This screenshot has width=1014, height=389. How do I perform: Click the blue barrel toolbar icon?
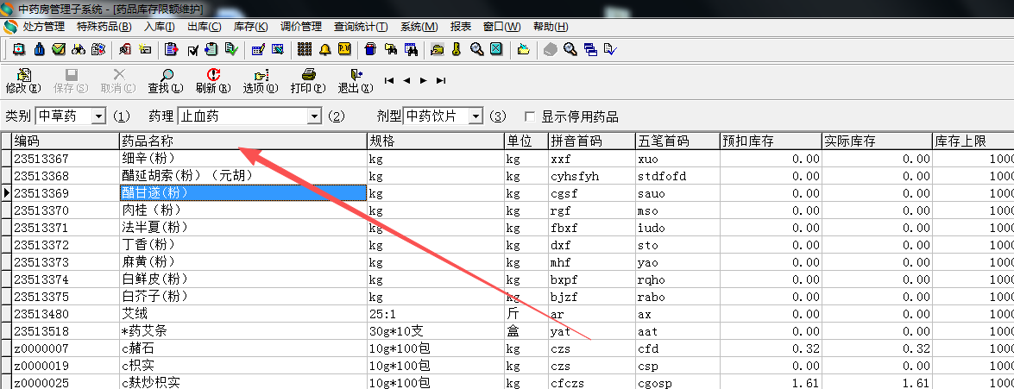[370, 49]
